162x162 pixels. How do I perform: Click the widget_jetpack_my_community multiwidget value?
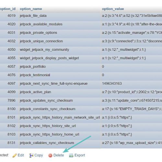[x=124, y=50]
